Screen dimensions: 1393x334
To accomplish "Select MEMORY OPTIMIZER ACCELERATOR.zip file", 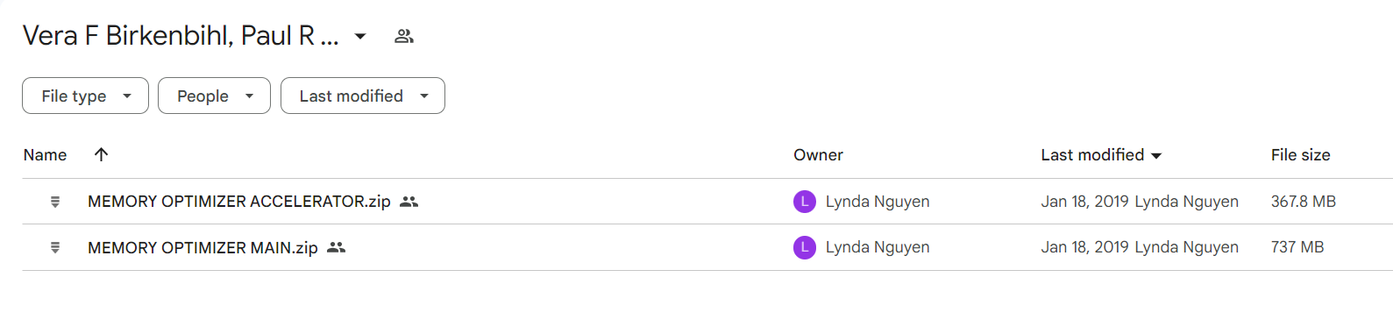I will pyautogui.click(x=707, y=202).
